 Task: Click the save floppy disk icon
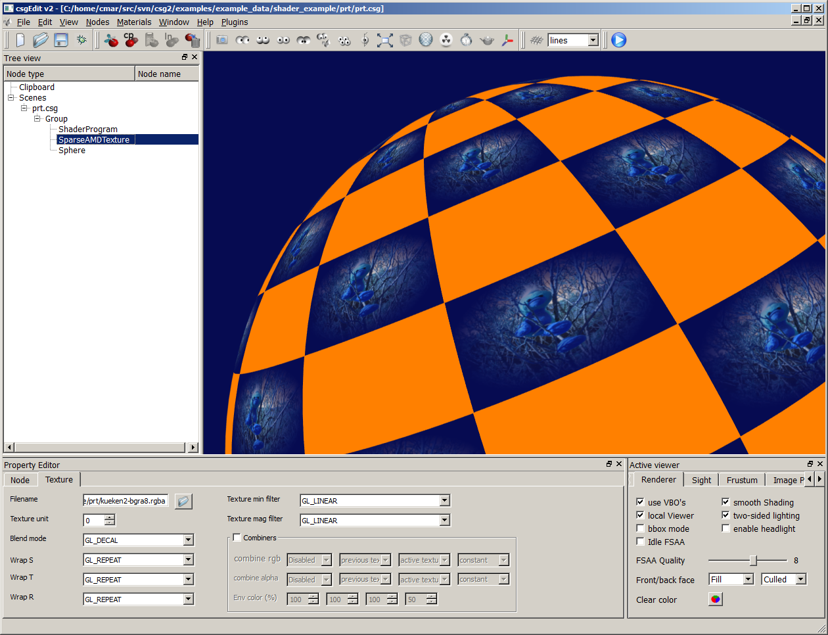click(x=61, y=40)
